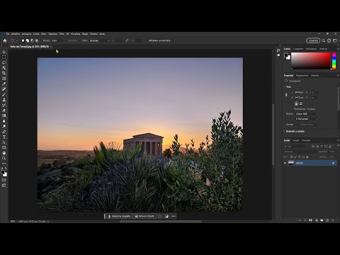
Task: Open the Risoluzione dropdown in Properties
Action: [305, 109]
